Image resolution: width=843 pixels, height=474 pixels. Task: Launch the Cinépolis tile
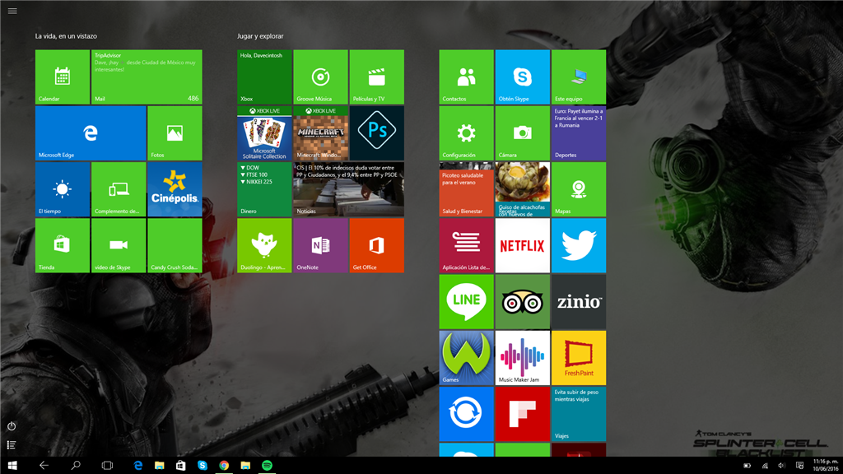pos(175,189)
